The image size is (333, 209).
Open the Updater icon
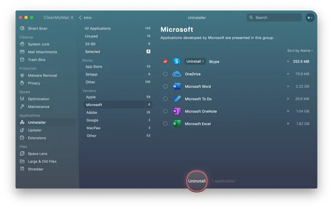click(x=22, y=130)
